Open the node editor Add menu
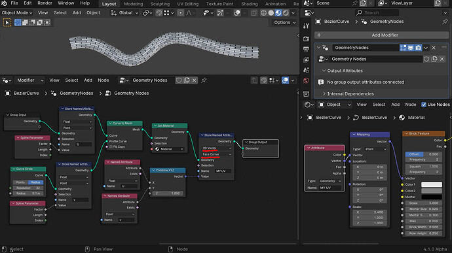452x253 pixels. (x=88, y=80)
